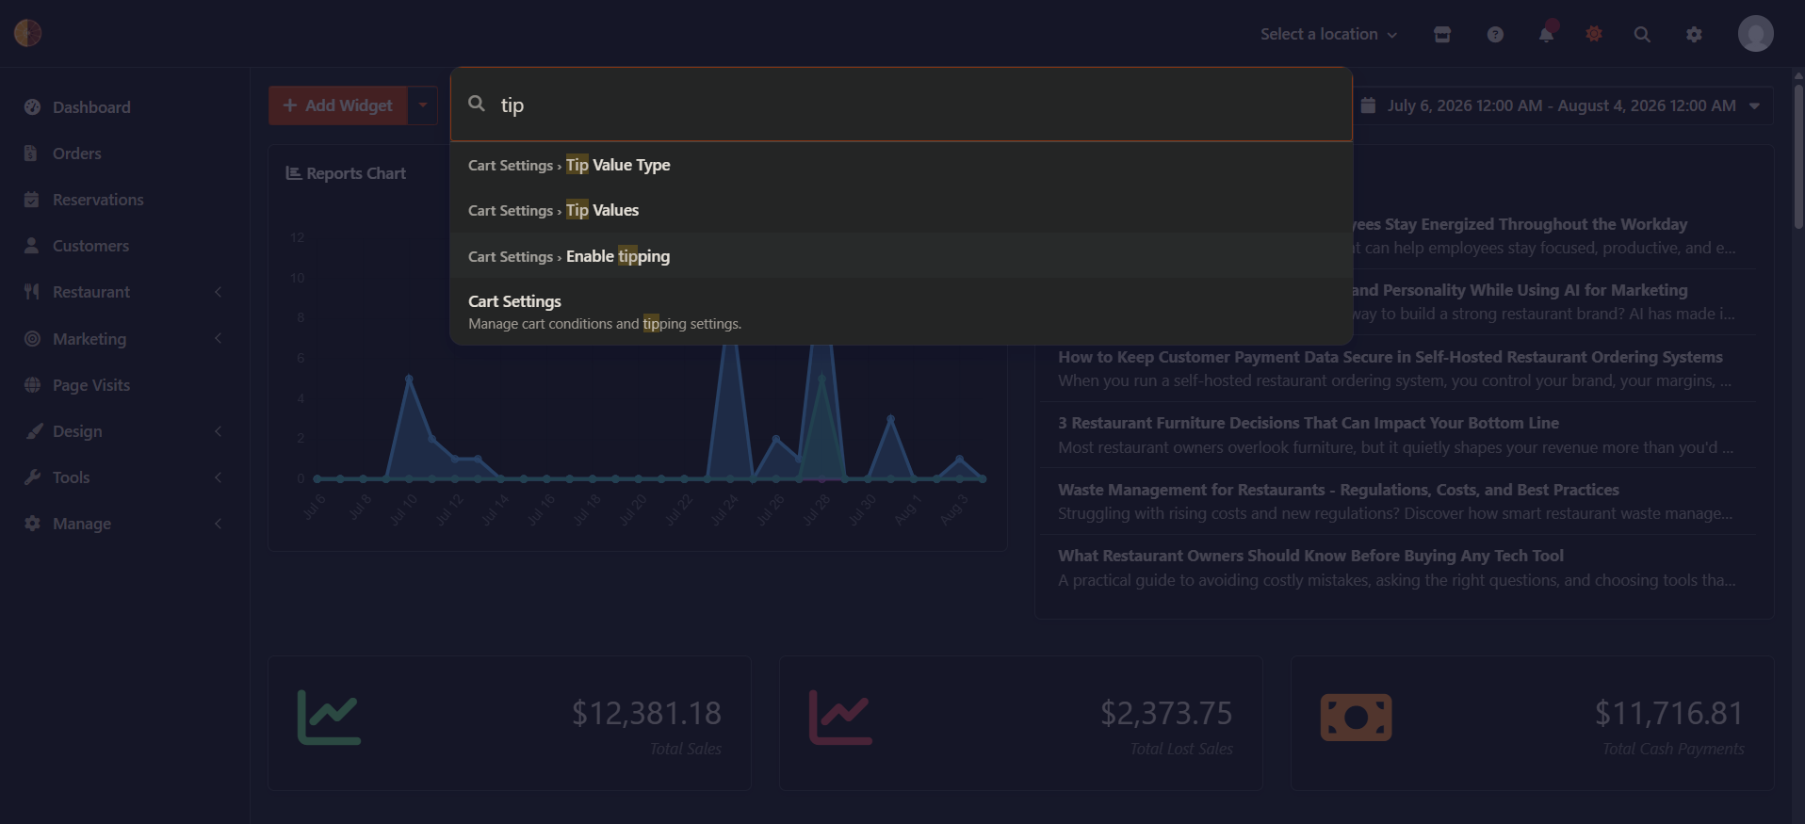
Task: Click the Marketing bullseye icon
Action: 32,339
